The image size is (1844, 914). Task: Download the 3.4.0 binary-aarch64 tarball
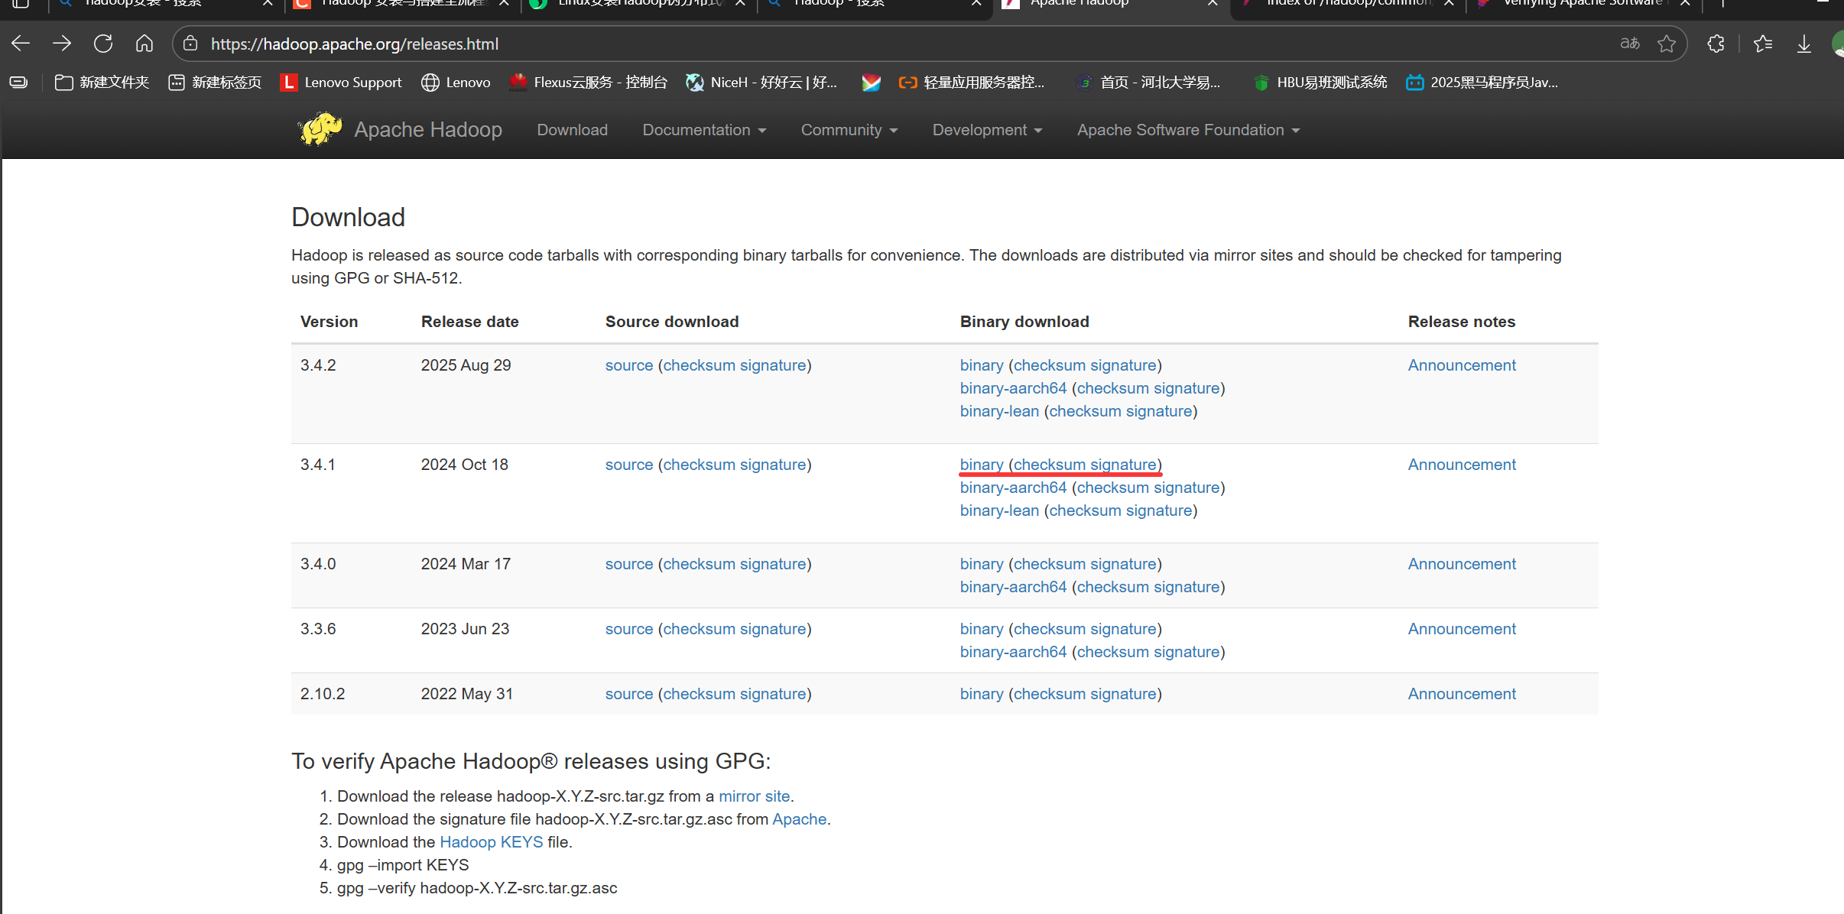click(1013, 587)
